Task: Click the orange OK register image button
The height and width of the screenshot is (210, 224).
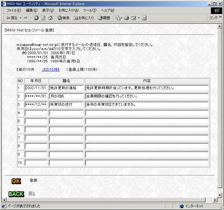Action: (16, 181)
